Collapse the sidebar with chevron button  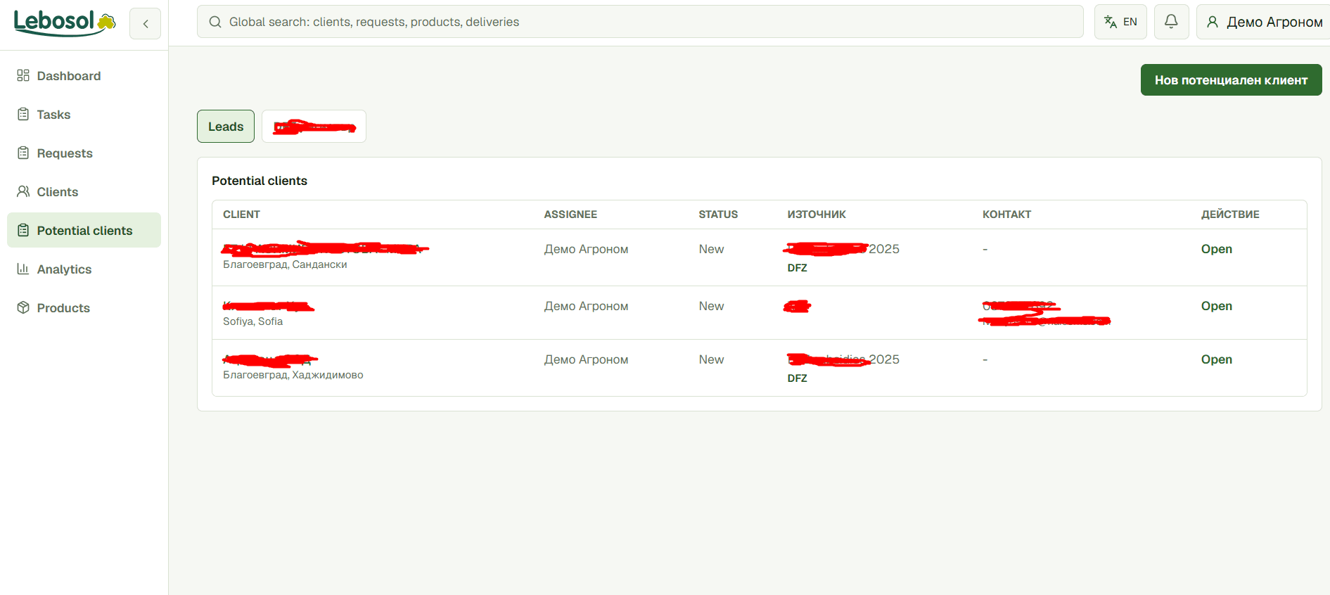[x=146, y=23]
